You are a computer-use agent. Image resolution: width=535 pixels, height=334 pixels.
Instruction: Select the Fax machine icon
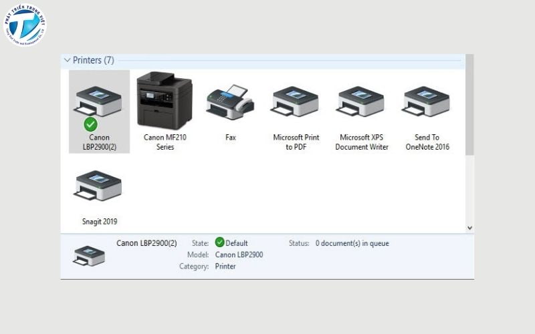[230, 101]
